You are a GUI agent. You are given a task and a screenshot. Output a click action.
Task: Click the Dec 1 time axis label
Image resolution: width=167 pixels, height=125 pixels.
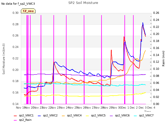tap(125, 108)
